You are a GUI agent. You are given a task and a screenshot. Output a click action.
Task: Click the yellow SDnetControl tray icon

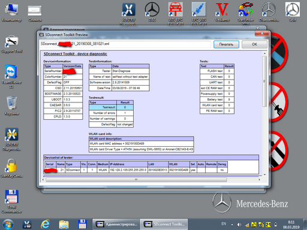point(254,225)
